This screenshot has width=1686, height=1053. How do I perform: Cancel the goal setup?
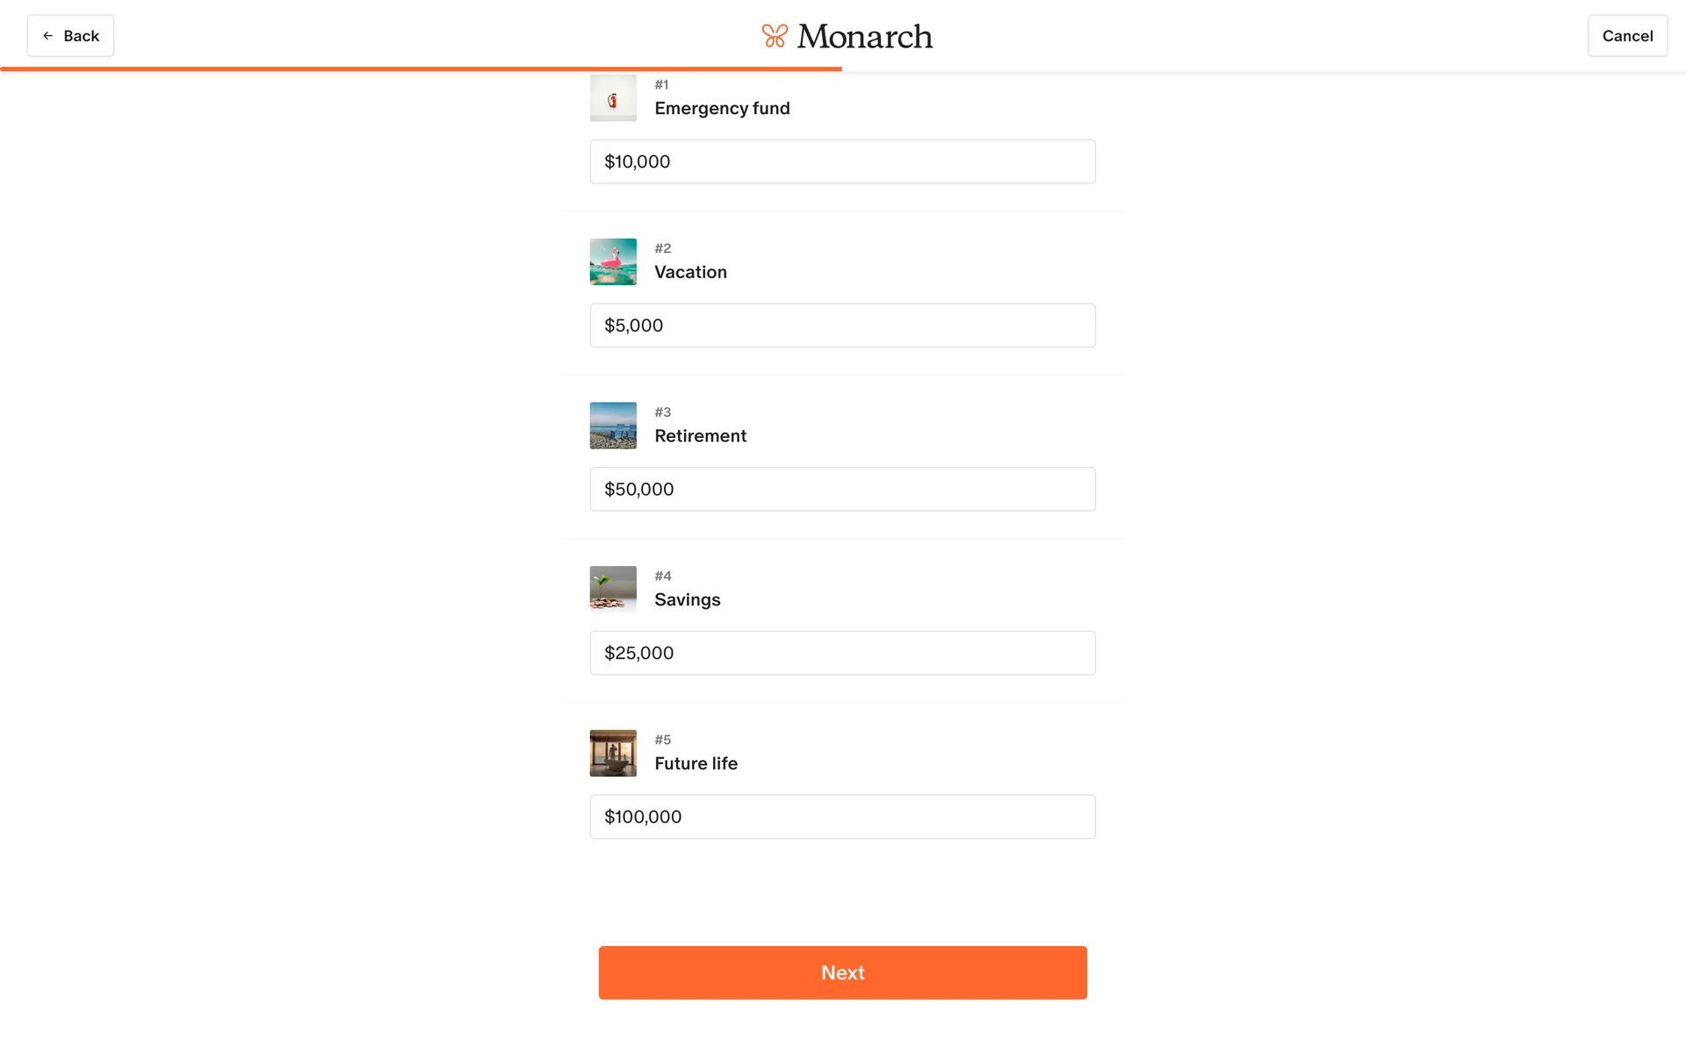click(1626, 36)
